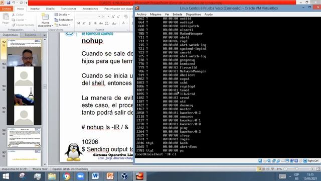This screenshot has height=181, width=321.
Task: Open the font color picker
Action: (x=124, y=24)
